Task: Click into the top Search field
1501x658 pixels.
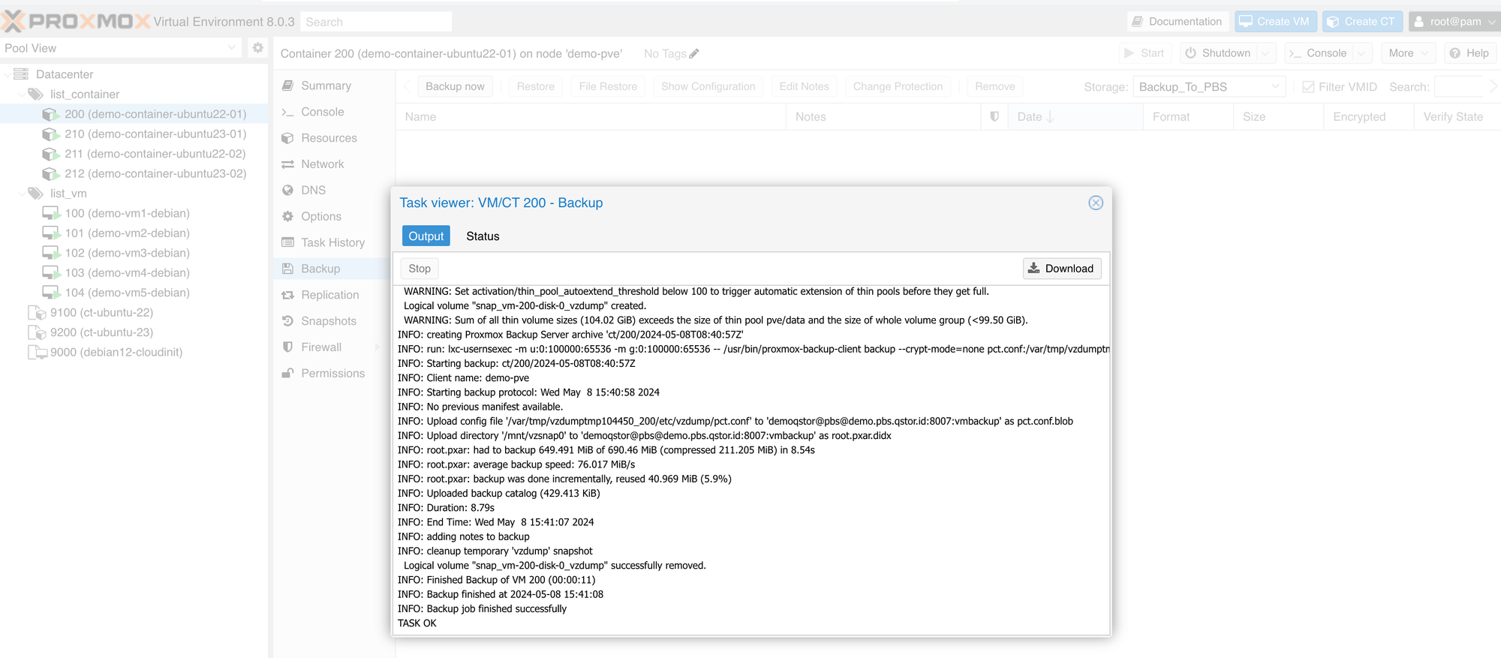Action: pyautogui.click(x=375, y=22)
